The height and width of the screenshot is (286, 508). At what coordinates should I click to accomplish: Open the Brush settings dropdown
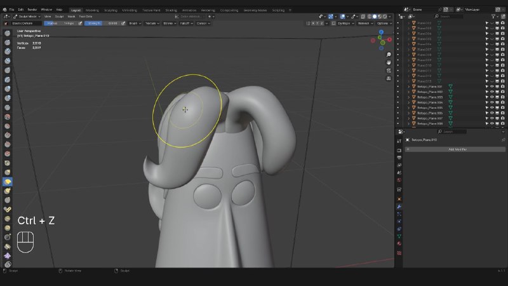[135, 24]
